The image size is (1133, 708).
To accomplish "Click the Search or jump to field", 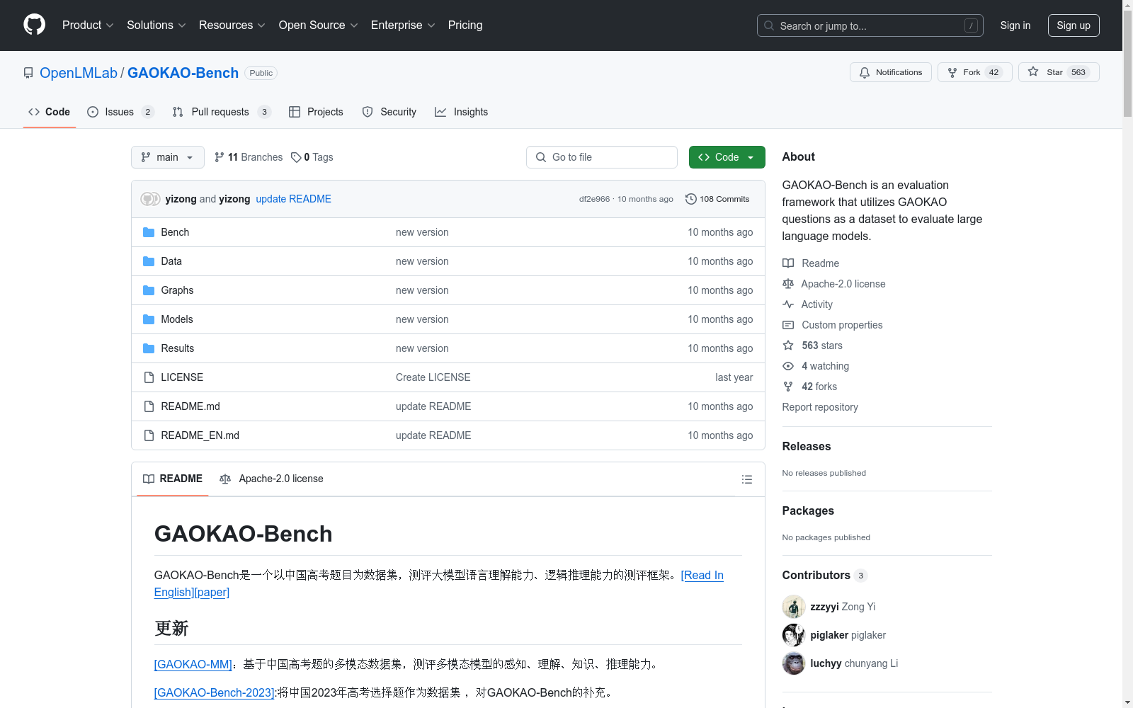I will tap(870, 25).
